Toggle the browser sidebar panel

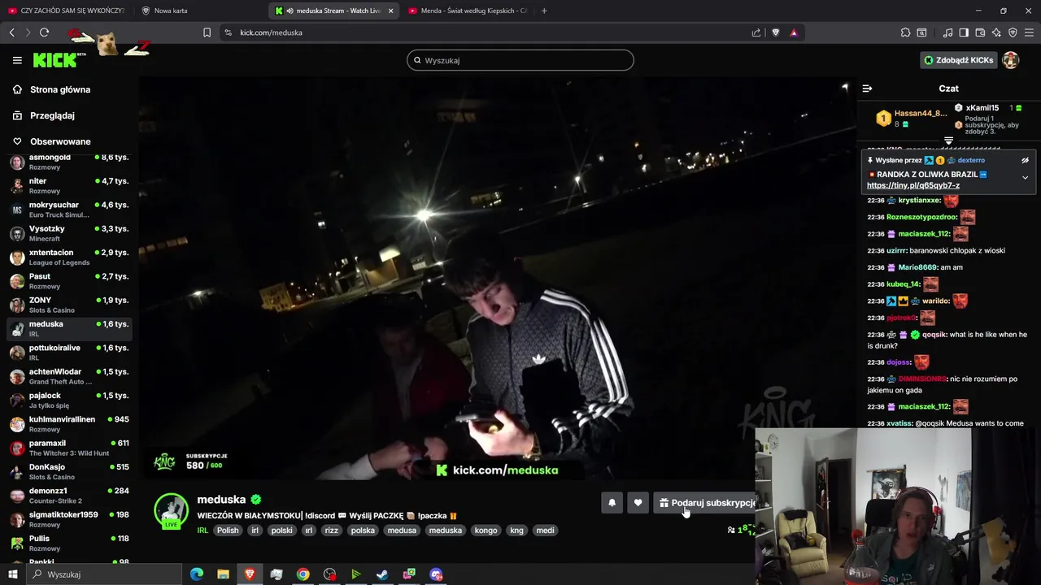coord(964,32)
